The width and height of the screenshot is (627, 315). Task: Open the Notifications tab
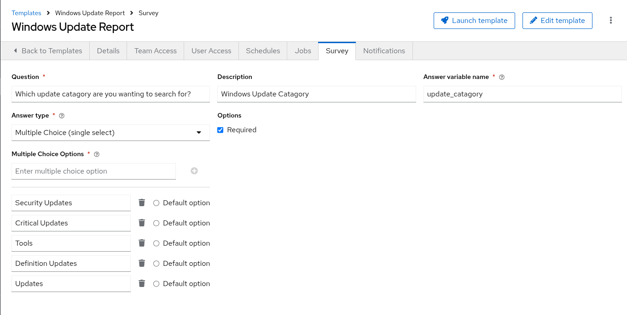click(x=384, y=51)
